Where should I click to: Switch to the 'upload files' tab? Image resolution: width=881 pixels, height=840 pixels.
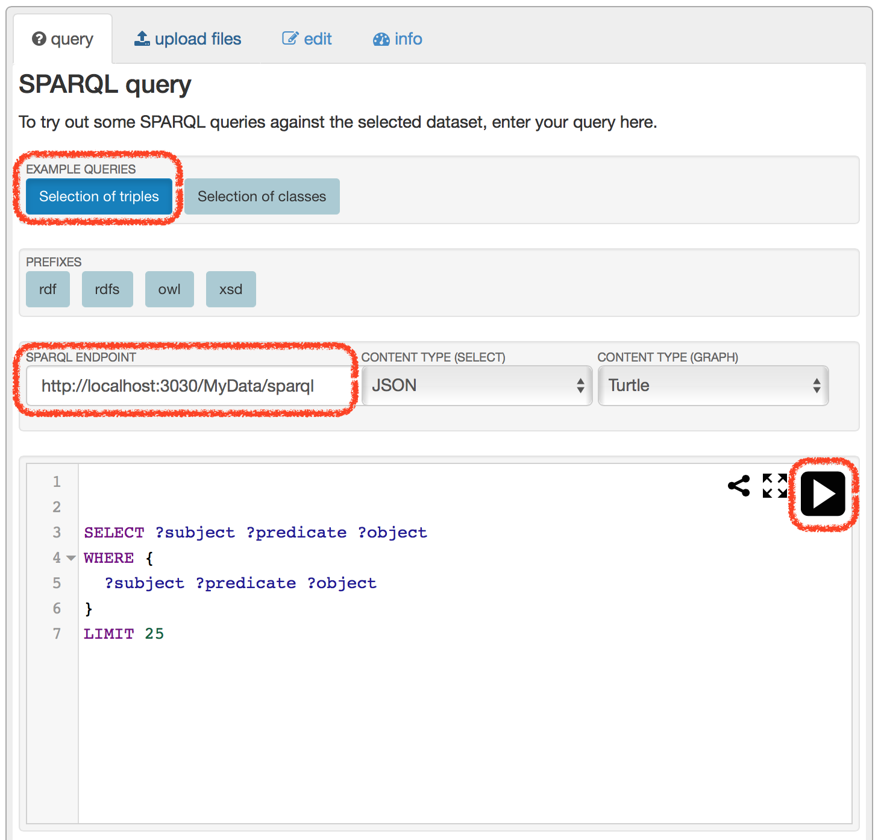188,38
